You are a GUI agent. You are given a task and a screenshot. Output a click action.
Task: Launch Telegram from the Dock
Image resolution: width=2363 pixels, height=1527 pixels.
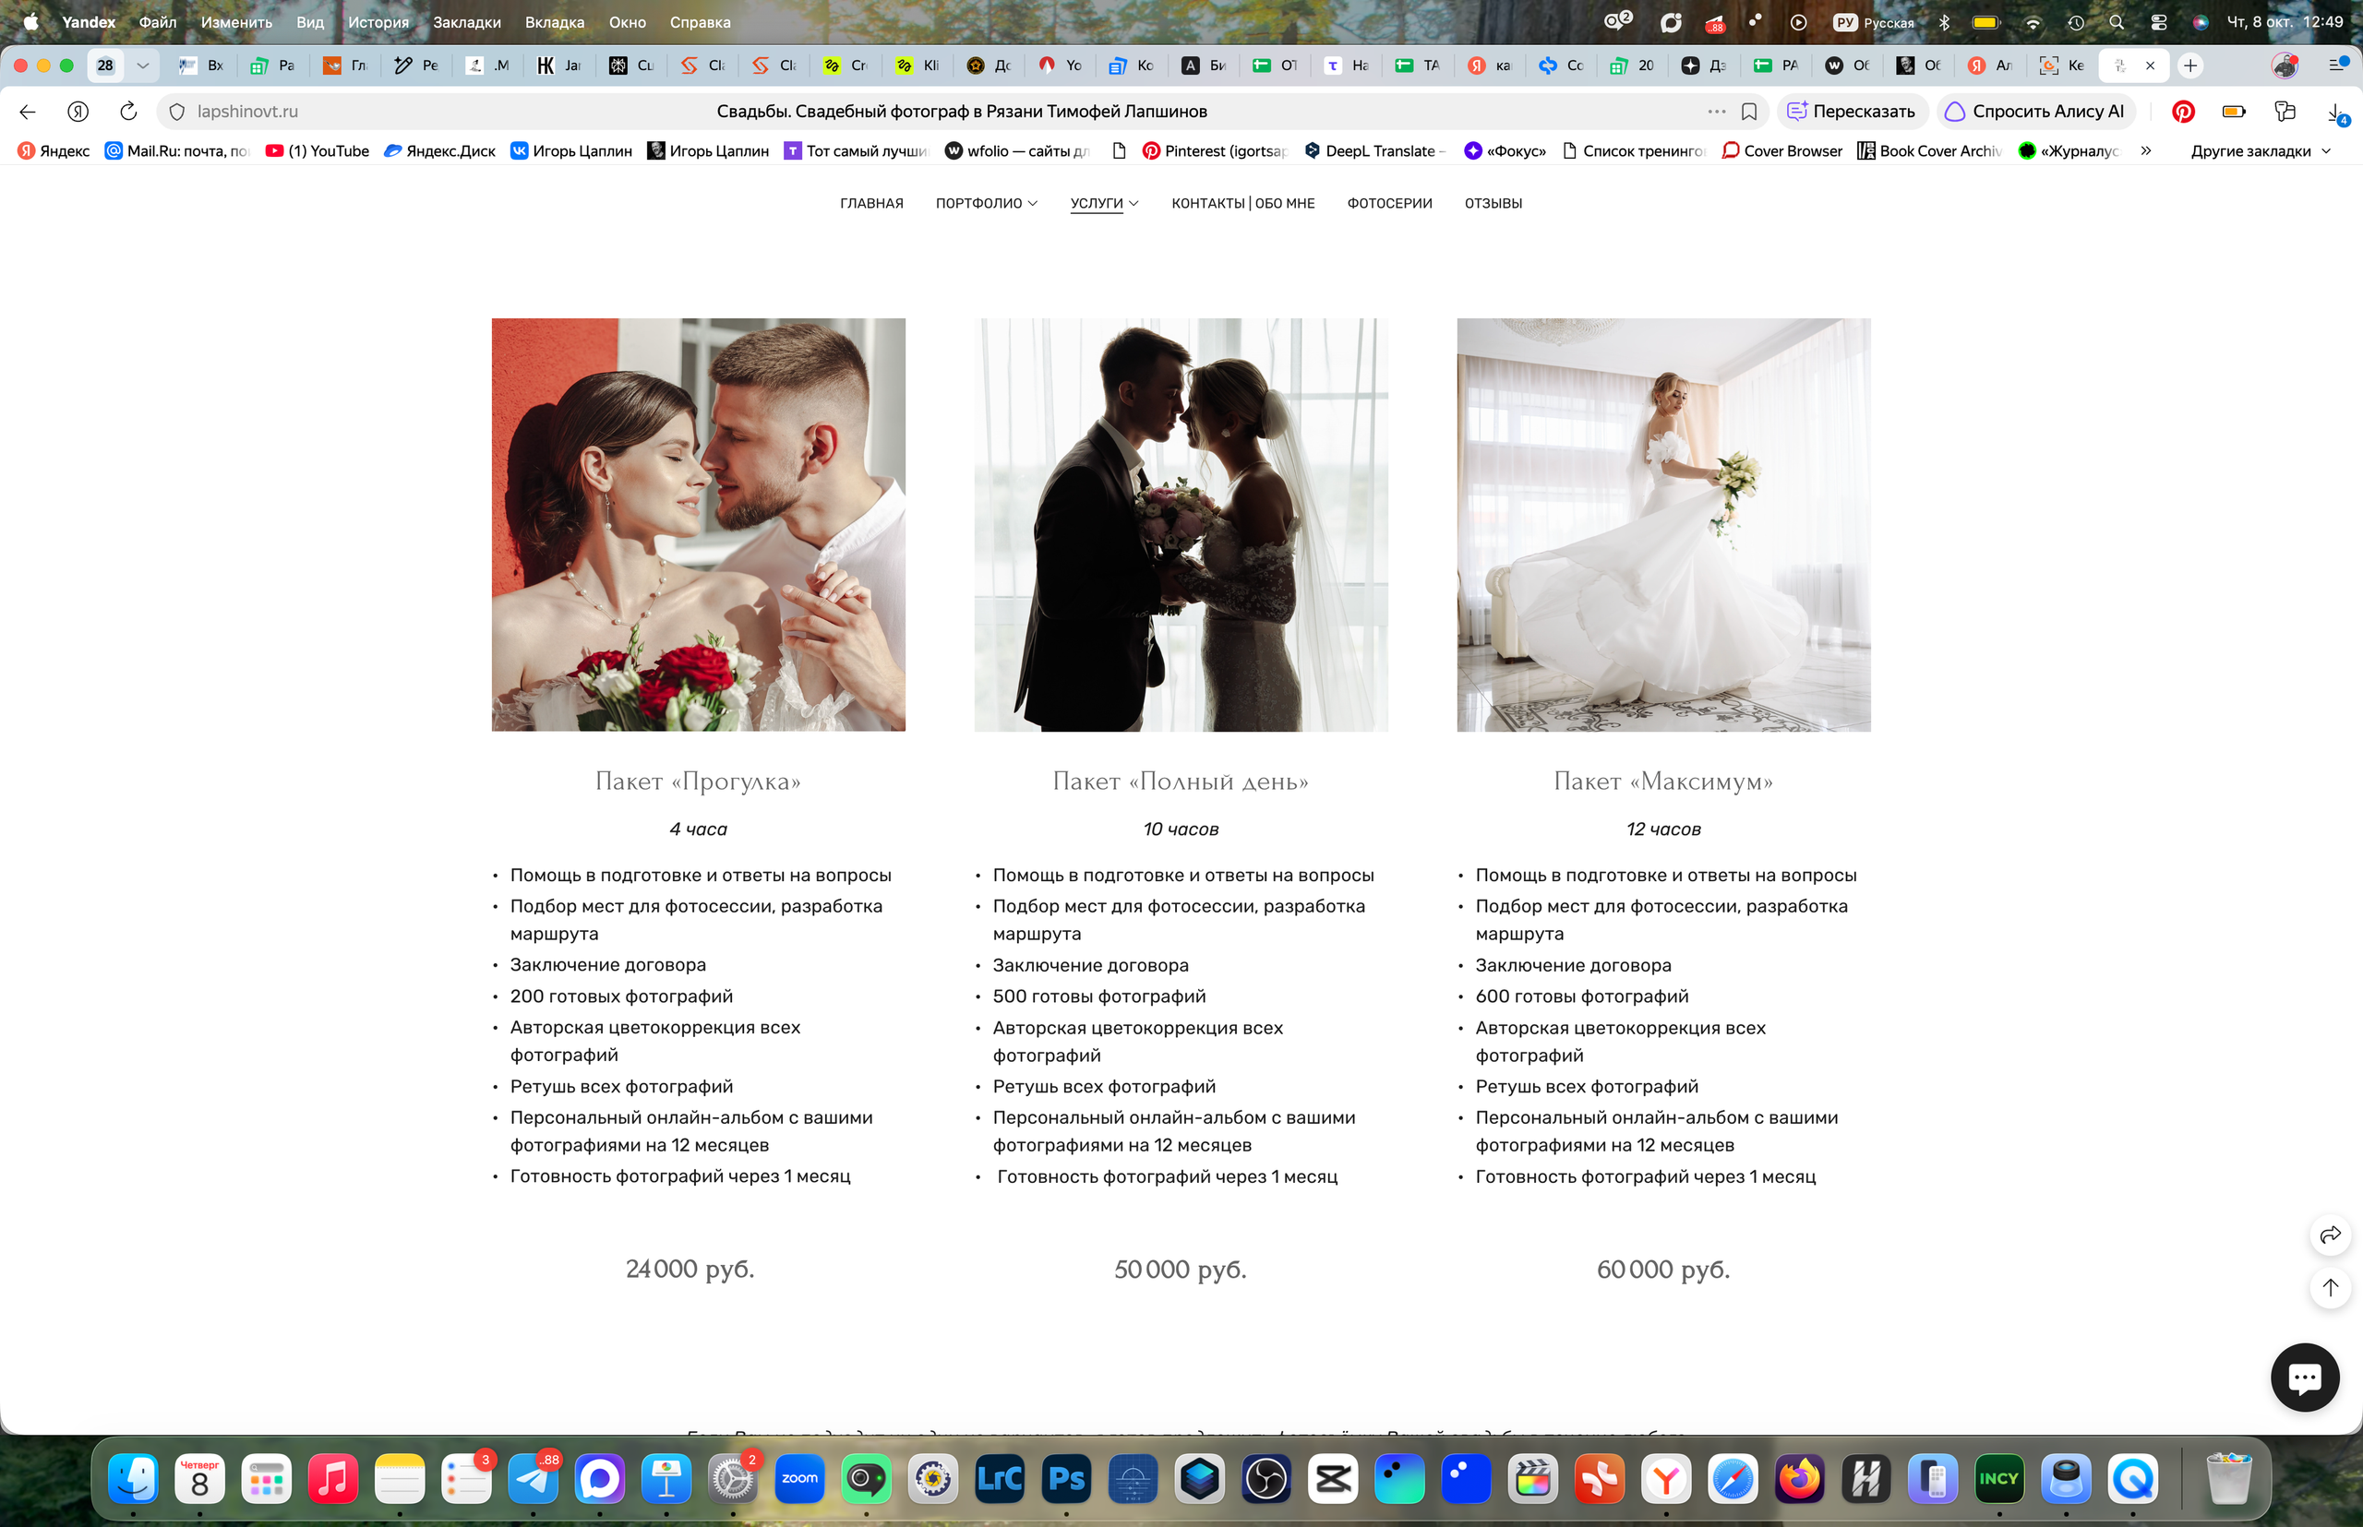[x=534, y=1478]
